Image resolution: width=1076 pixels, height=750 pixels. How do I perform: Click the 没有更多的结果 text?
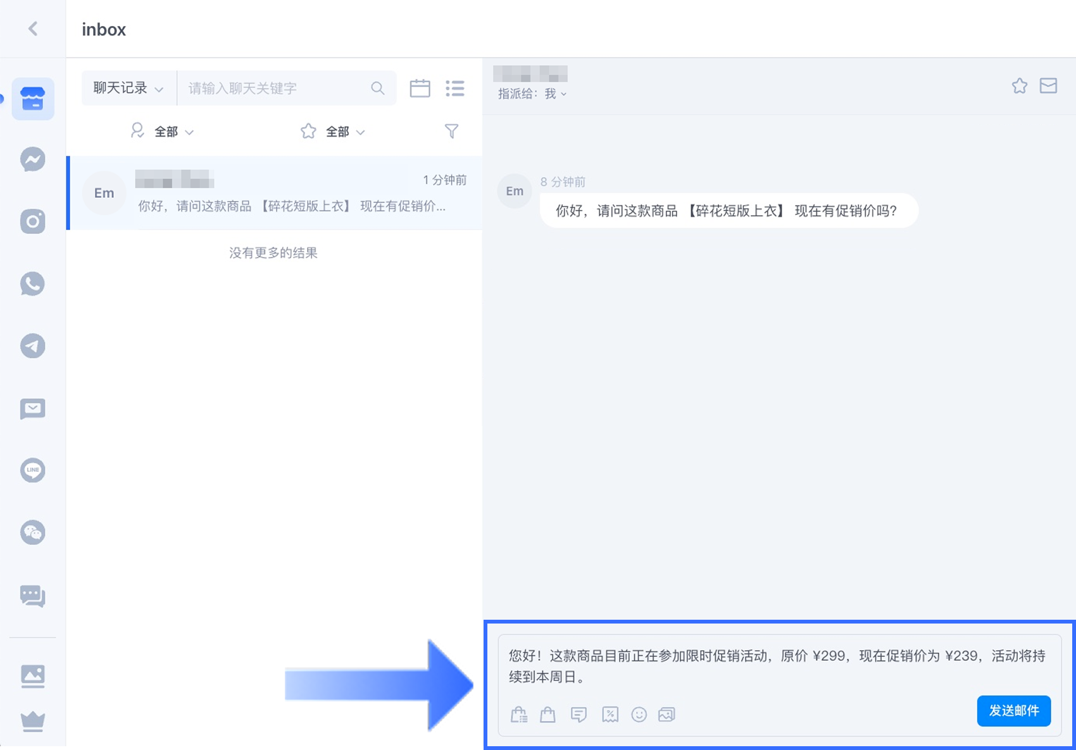[273, 253]
